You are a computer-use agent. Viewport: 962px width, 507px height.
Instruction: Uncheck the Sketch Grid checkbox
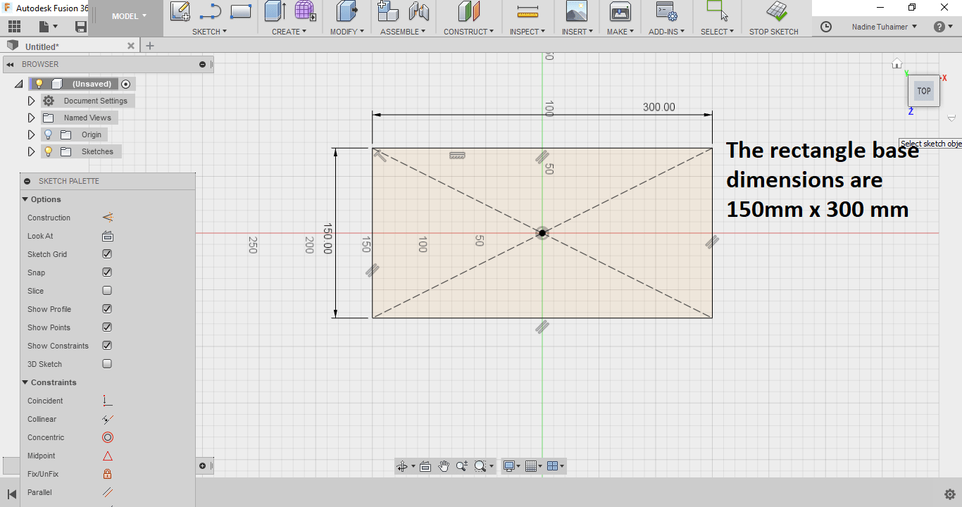[107, 254]
